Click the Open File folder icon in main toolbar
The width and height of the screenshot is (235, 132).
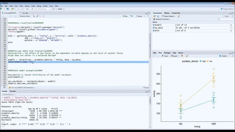coord(12,9)
